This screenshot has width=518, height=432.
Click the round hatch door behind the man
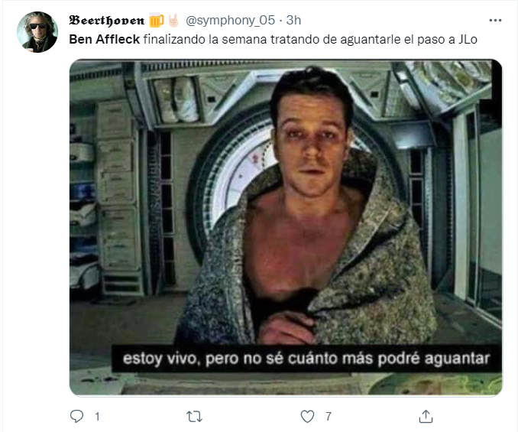[x=231, y=185]
